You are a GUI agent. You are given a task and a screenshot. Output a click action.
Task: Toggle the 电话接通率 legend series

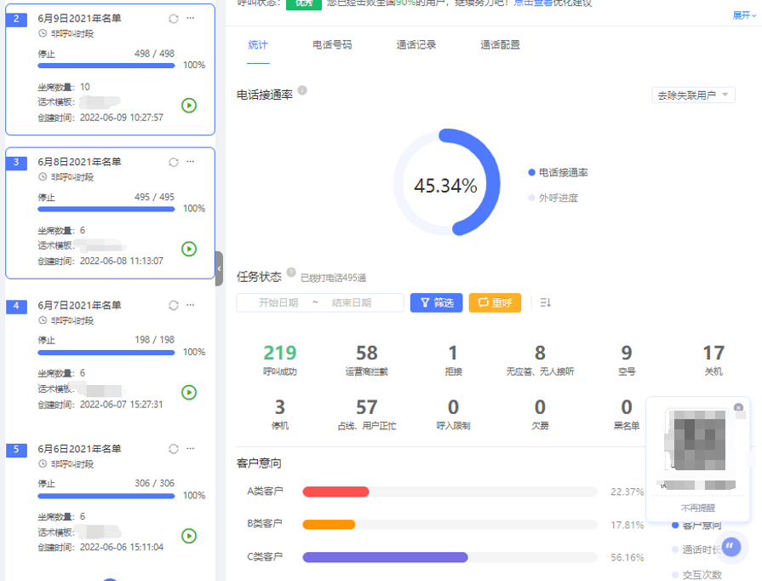[x=558, y=172]
